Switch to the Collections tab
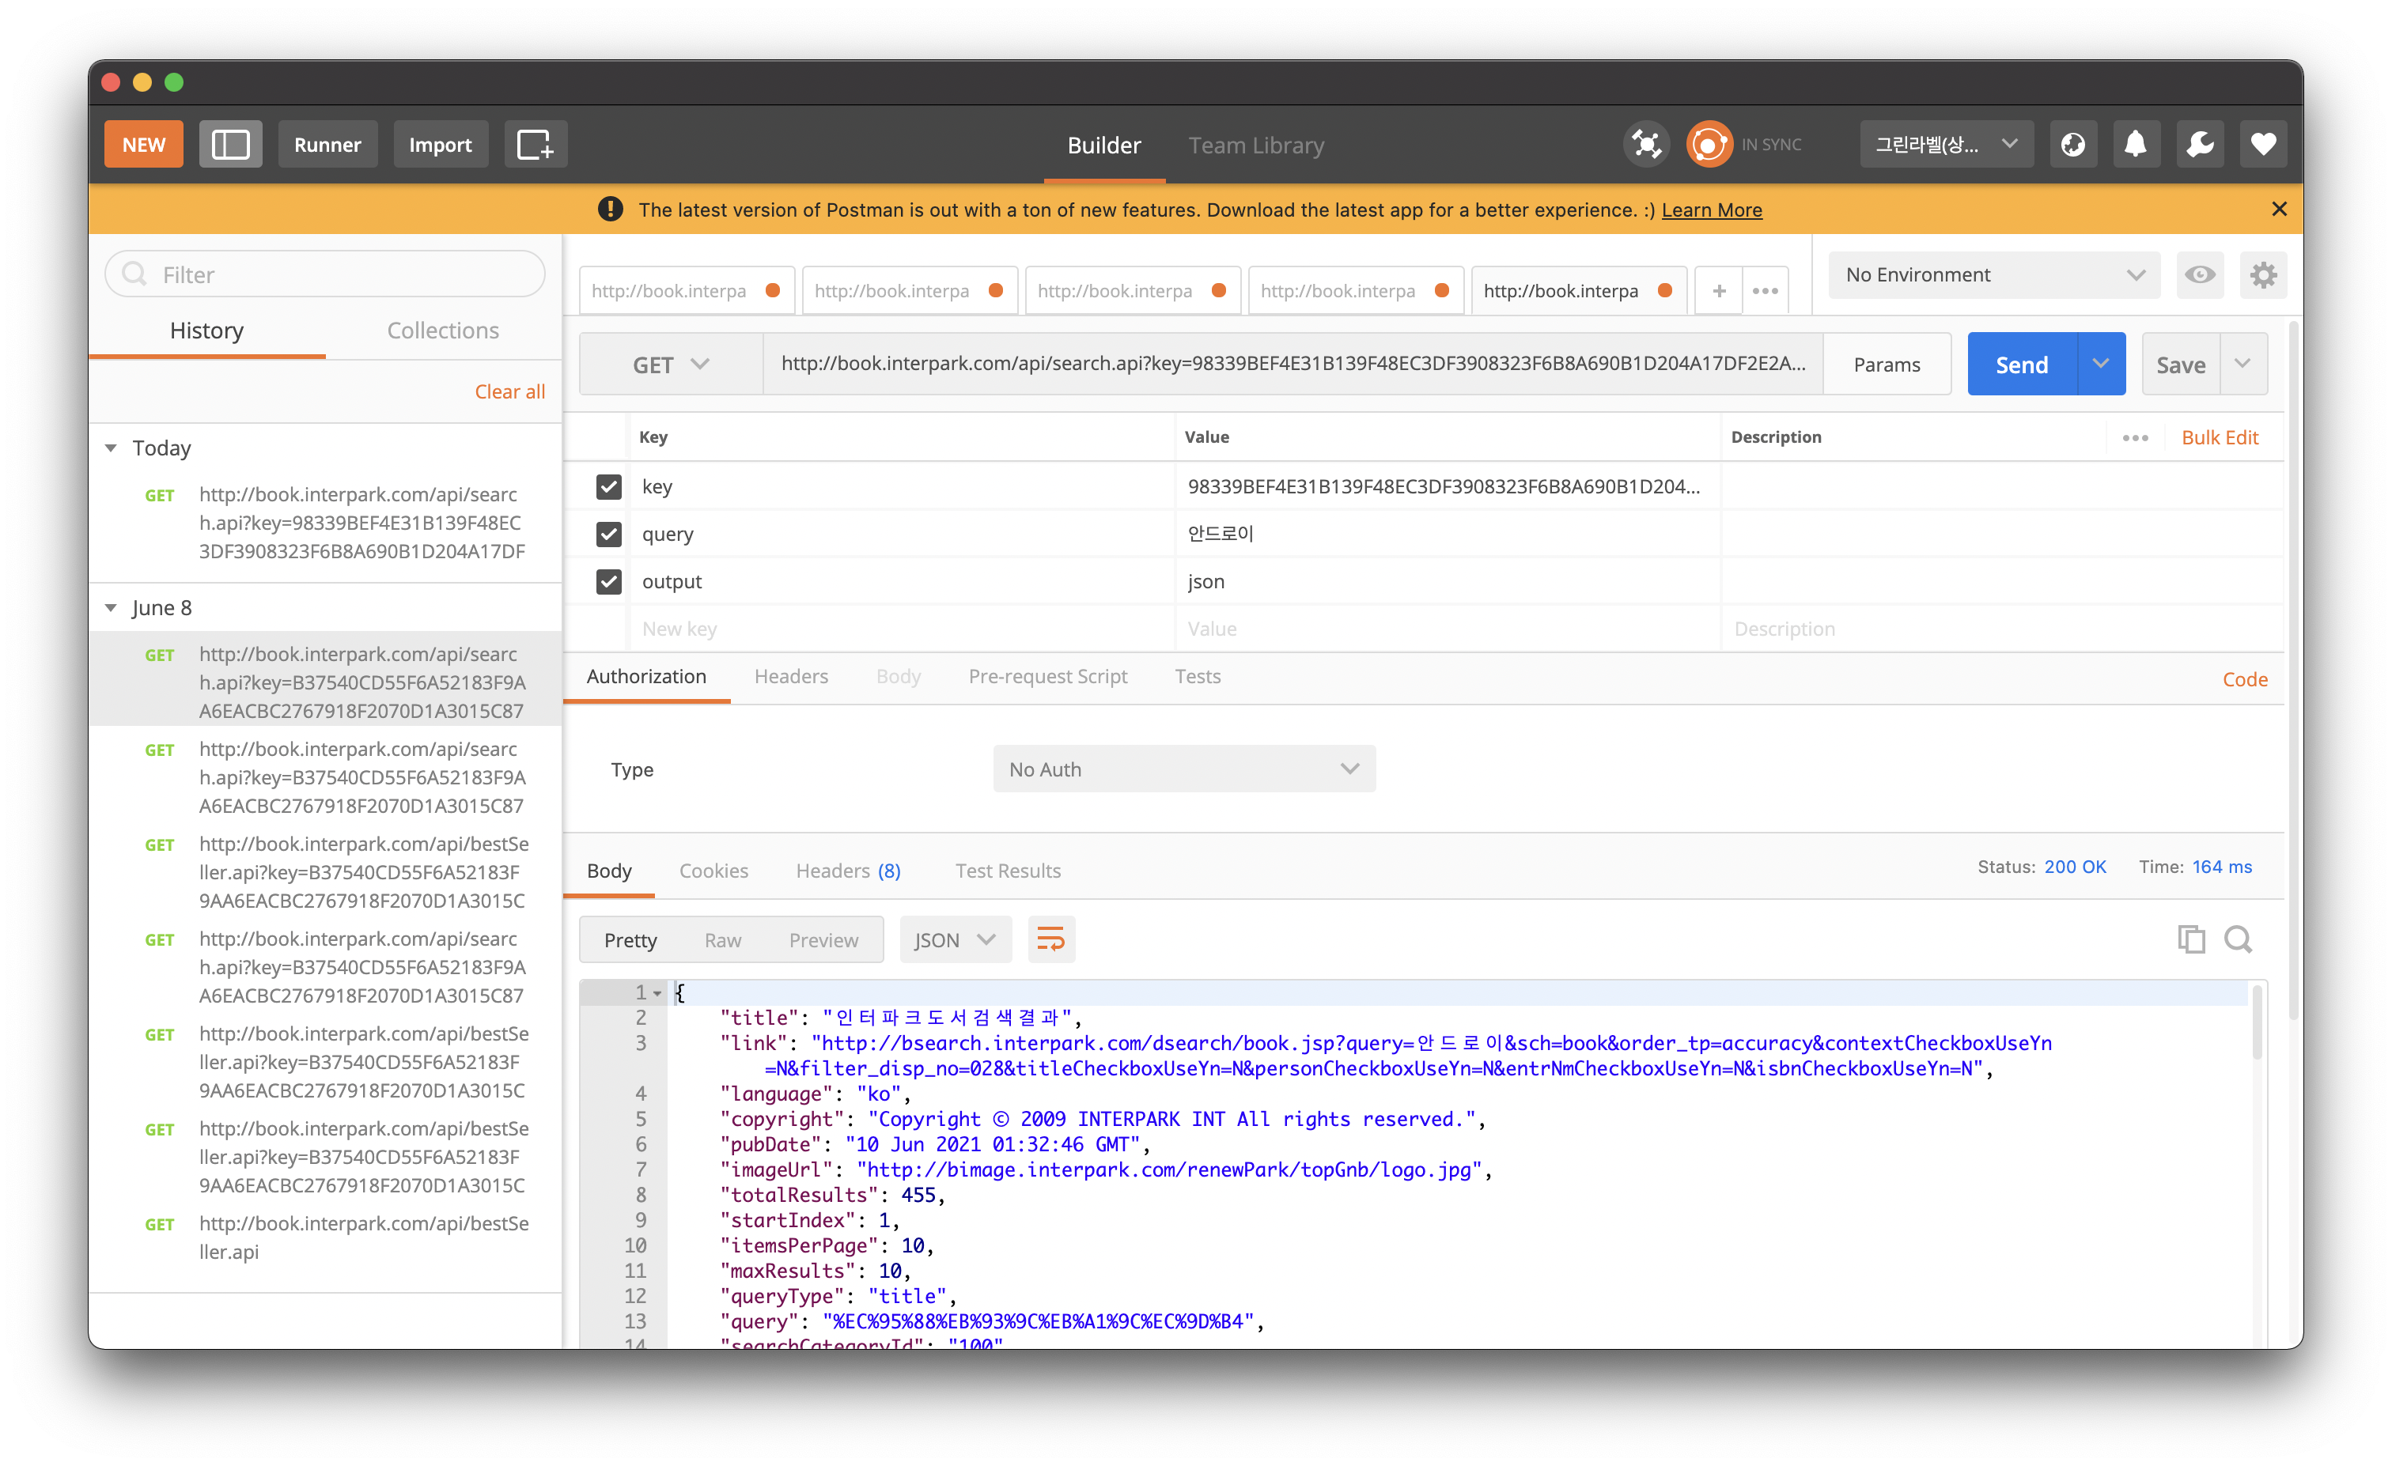 pyautogui.click(x=443, y=331)
